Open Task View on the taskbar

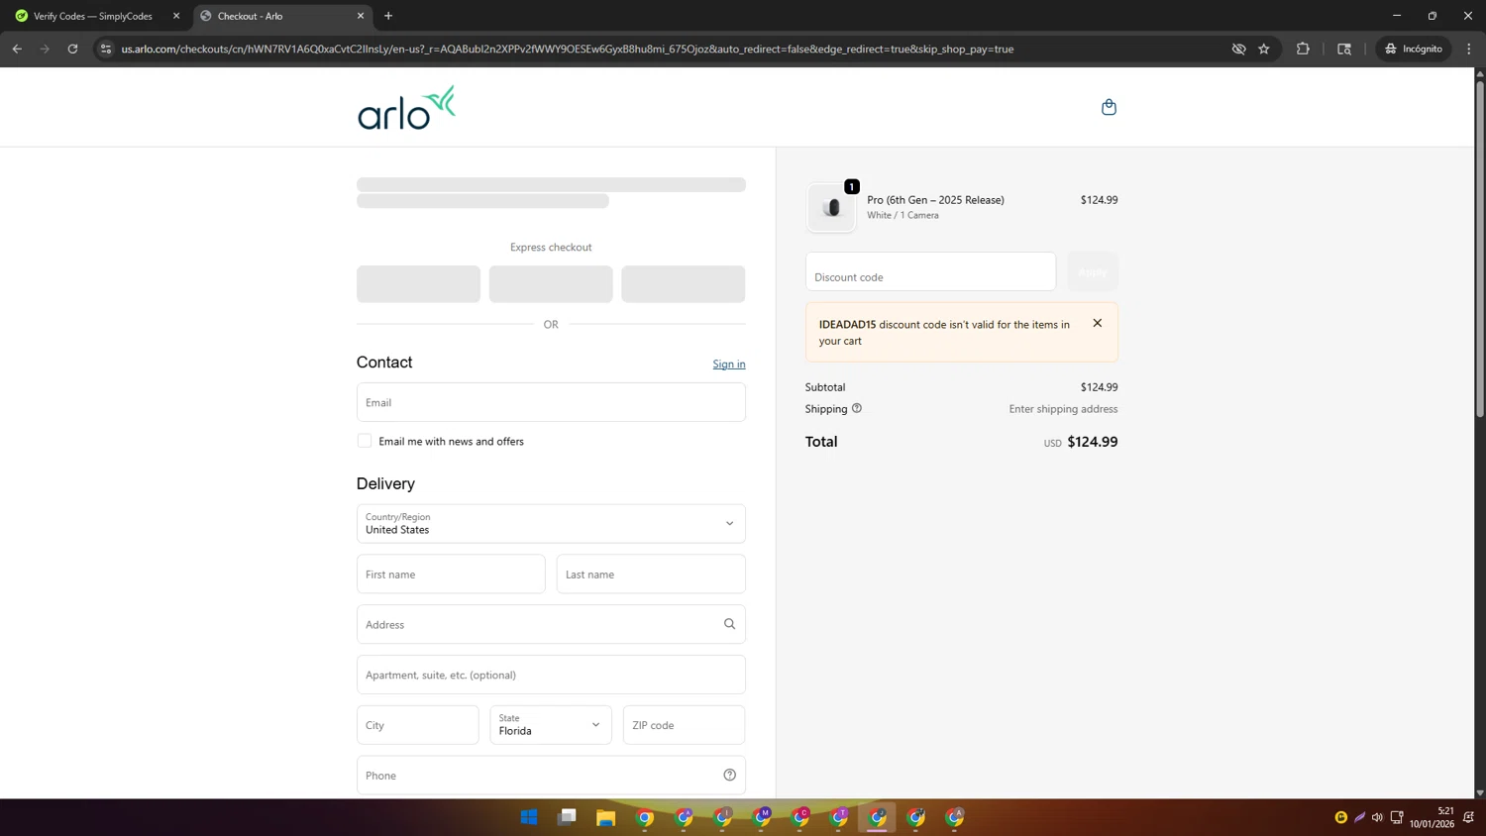click(x=568, y=817)
